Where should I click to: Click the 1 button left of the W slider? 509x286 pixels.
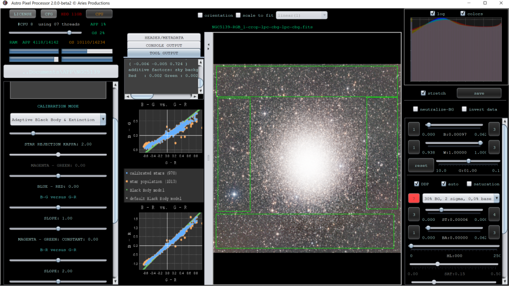pos(414,148)
